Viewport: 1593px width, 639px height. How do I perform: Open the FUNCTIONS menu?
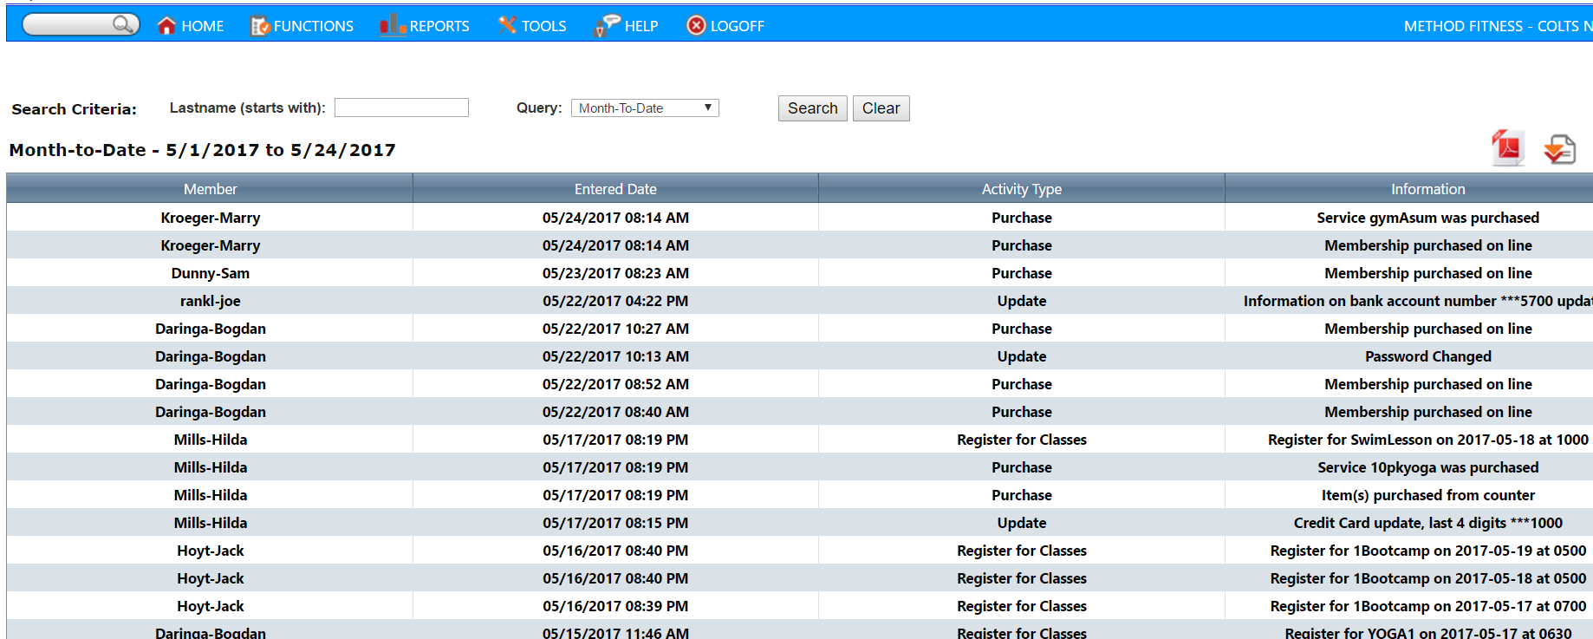tap(313, 26)
